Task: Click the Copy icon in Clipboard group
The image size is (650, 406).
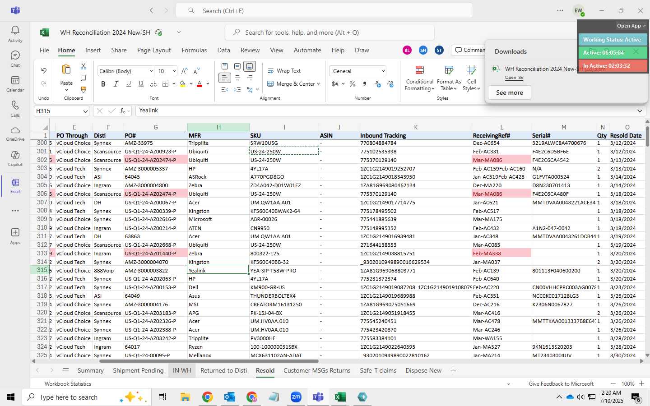Action: (83, 78)
